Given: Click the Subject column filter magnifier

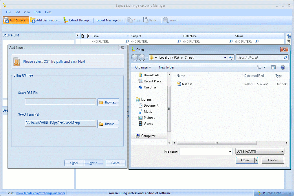Looking at the screenshot, I should tap(179, 41).
